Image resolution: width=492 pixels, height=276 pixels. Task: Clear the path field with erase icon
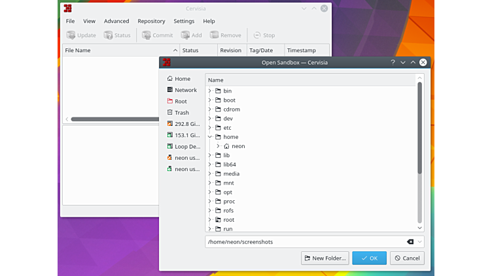pyautogui.click(x=410, y=242)
